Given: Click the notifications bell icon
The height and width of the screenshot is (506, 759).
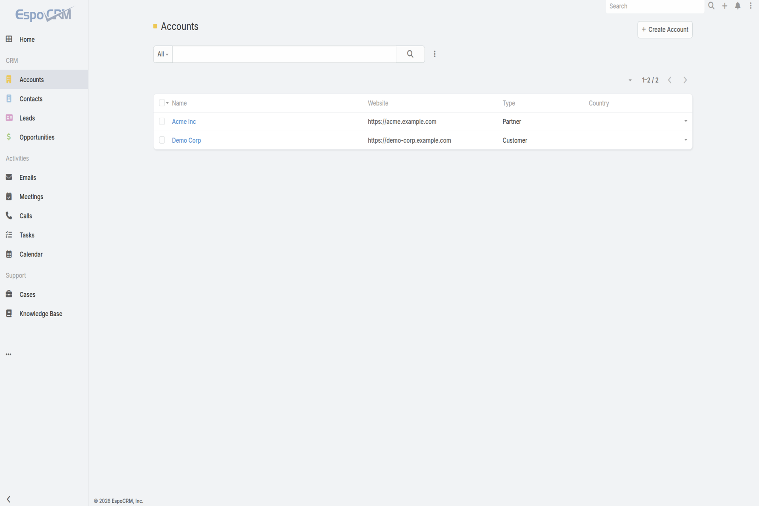Looking at the screenshot, I should [x=738, y=6].
